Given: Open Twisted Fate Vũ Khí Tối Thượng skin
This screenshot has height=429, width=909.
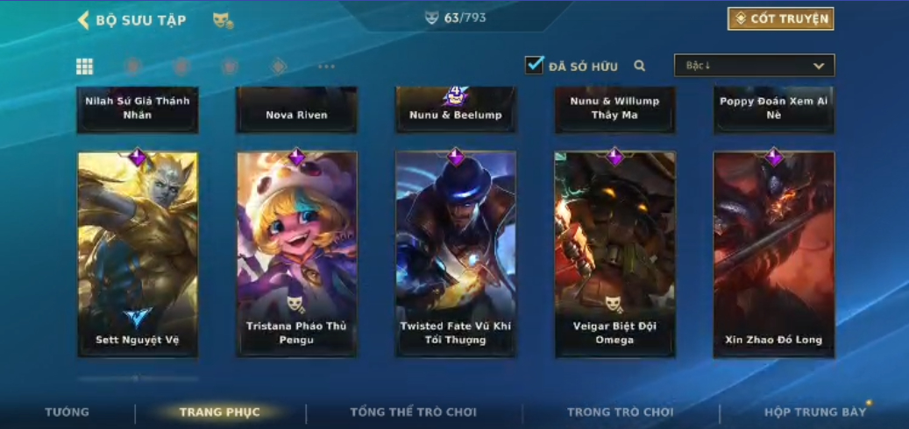Looking at the screenshot, I should coord(456,254).
